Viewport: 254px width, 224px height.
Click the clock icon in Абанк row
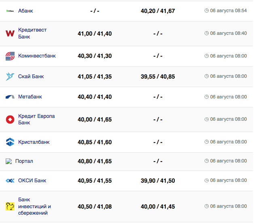coord(207,11)
